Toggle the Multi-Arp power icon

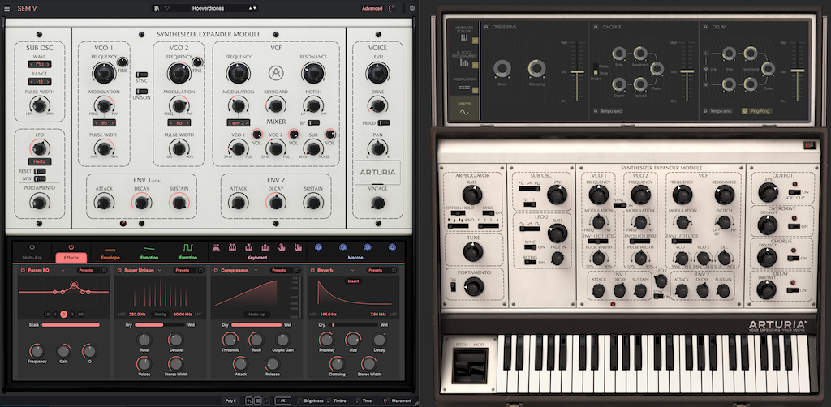click(32, 247)
